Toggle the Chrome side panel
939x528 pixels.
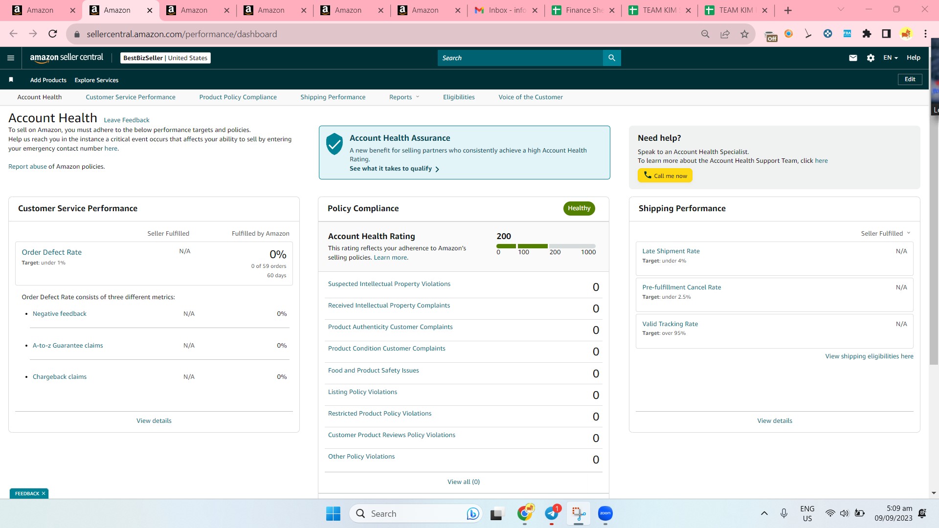point(886,34)
